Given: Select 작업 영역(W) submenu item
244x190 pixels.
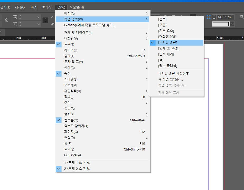Looking at the screenshot, I should (x=102, y=19).
